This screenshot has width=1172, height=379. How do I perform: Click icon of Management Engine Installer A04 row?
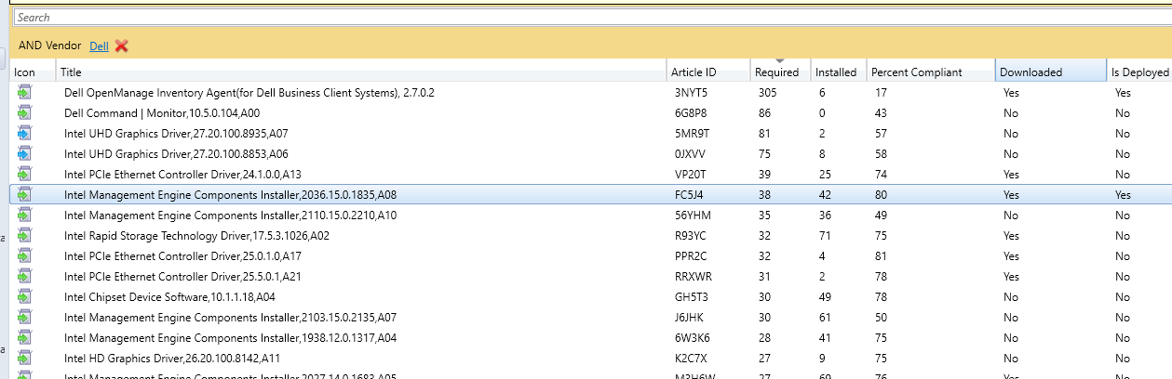point(24,338)
